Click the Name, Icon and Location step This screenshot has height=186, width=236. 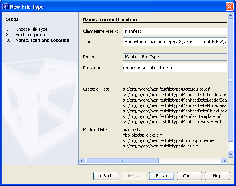42,40
